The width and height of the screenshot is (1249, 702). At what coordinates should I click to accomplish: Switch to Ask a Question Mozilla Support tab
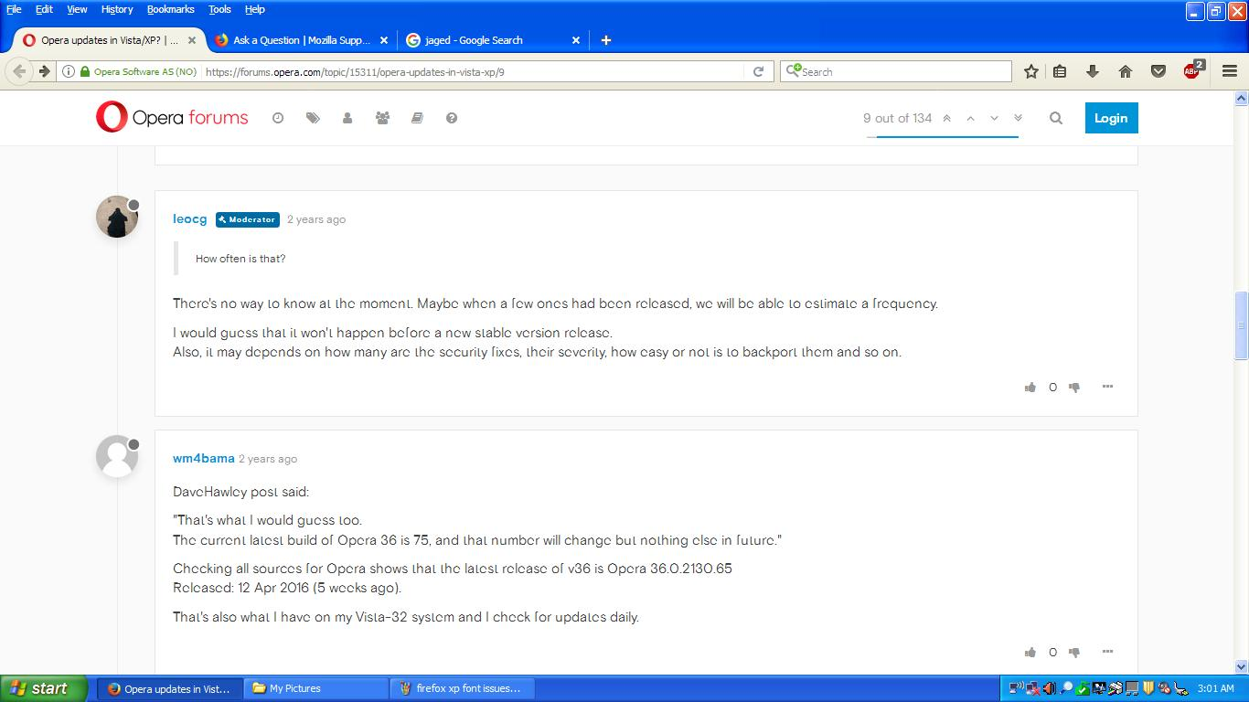pos(301,40)
